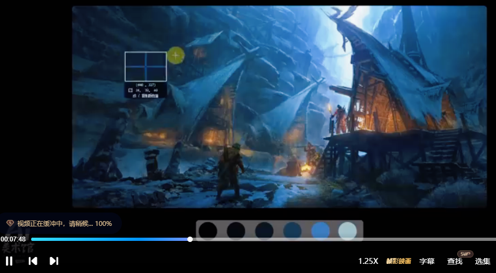The width and height of the screenshot is (496, 273).
Task: Click the diamond VIP icon in buffering notice
Action: pyautogui.click(x=10, y=223)
